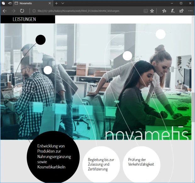Click the Add notes pen icon
Screen dimensions: 195x183
pyautogui.click(x=173, y=11)
